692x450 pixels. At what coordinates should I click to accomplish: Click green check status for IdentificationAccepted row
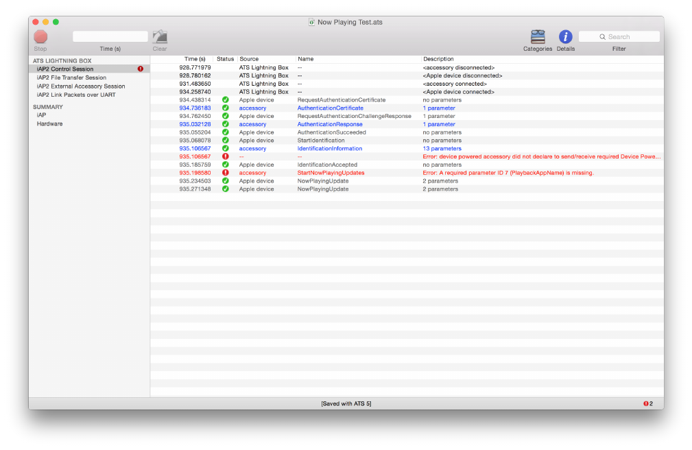pos(226,165)
